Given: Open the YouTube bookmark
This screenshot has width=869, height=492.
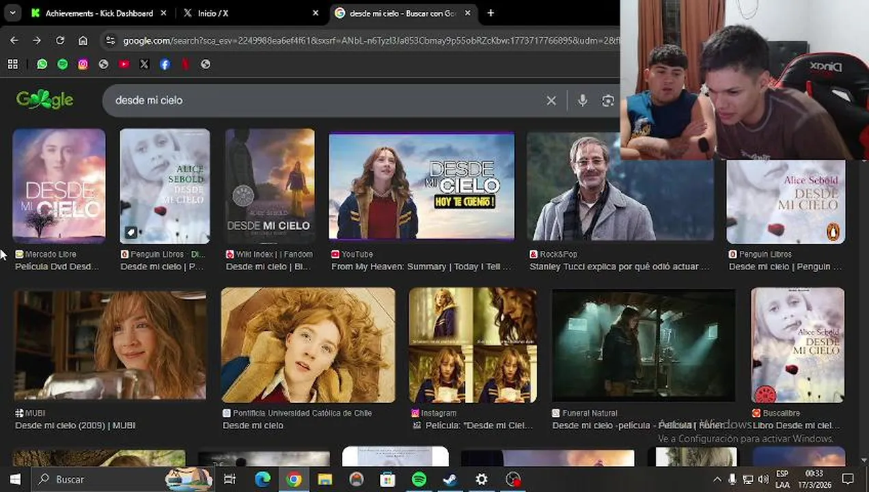Looking at the screenshot, I should click(124, 64).
